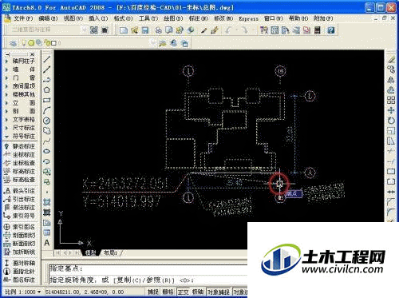Select the Circle draw tool

coord(47,121)
